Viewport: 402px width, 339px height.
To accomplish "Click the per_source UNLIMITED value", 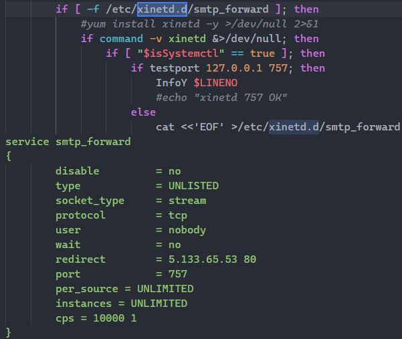I will coord(165,289).
